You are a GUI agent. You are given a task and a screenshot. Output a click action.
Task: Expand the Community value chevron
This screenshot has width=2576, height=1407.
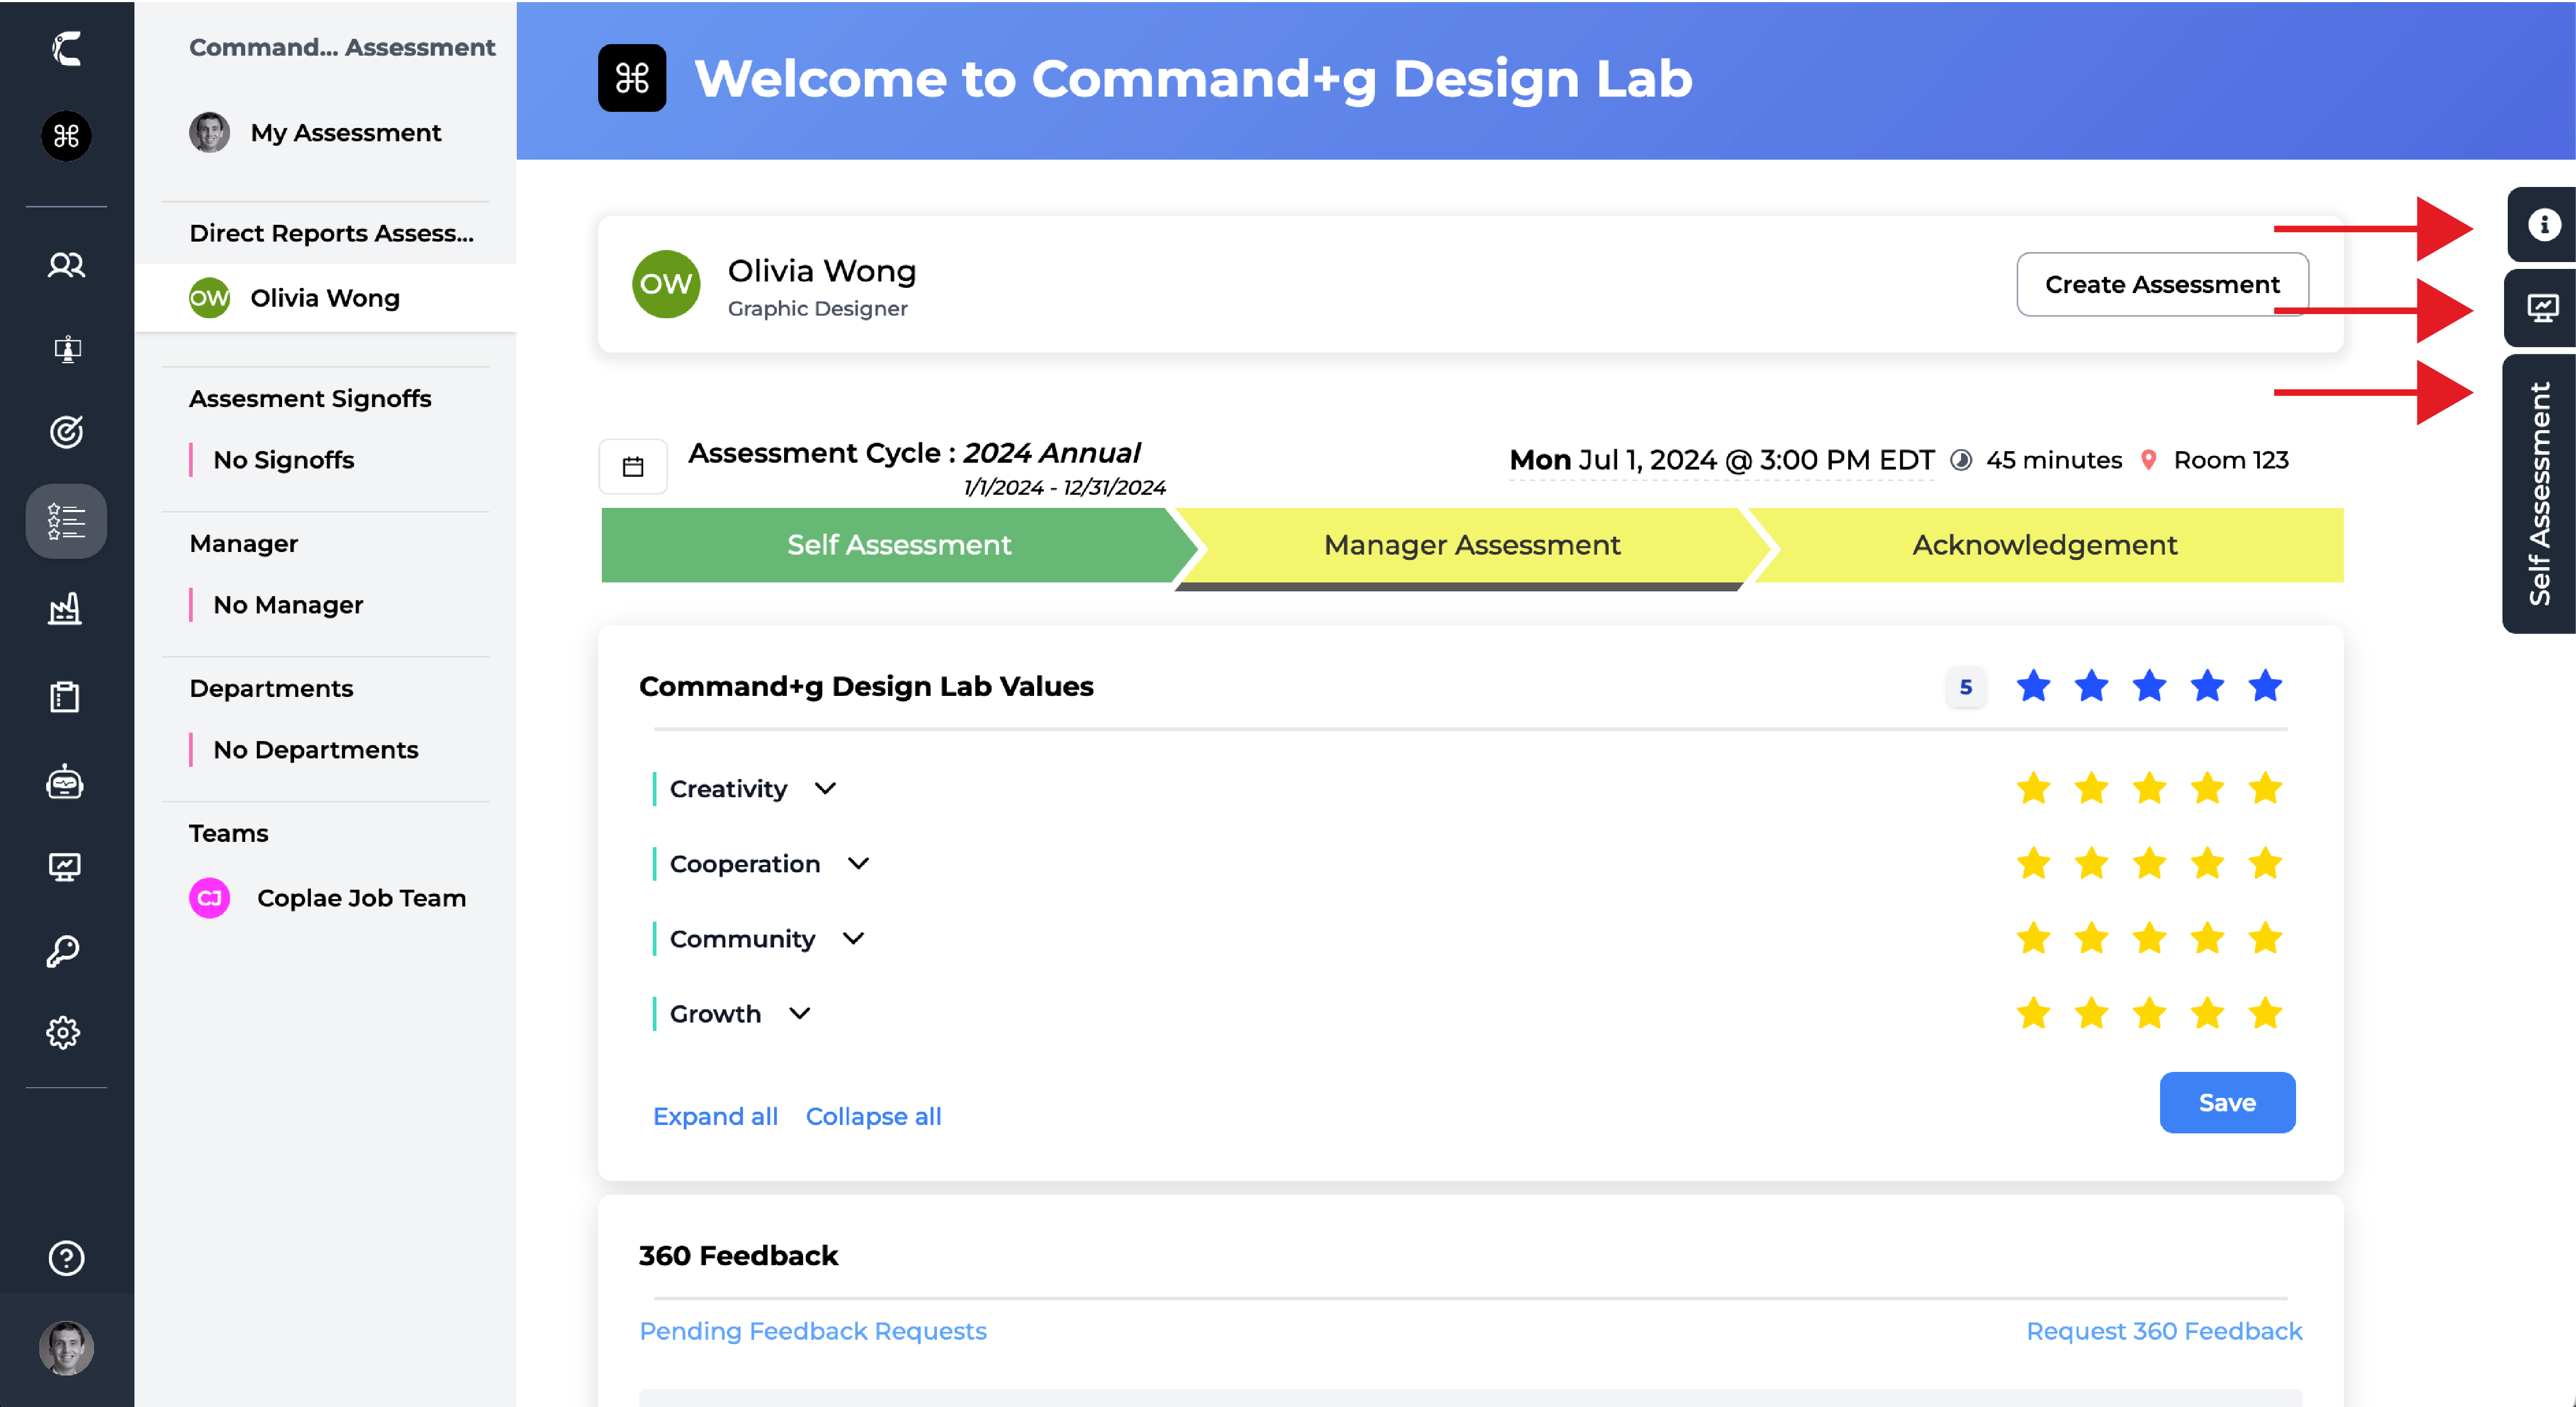tap(853, 939)
